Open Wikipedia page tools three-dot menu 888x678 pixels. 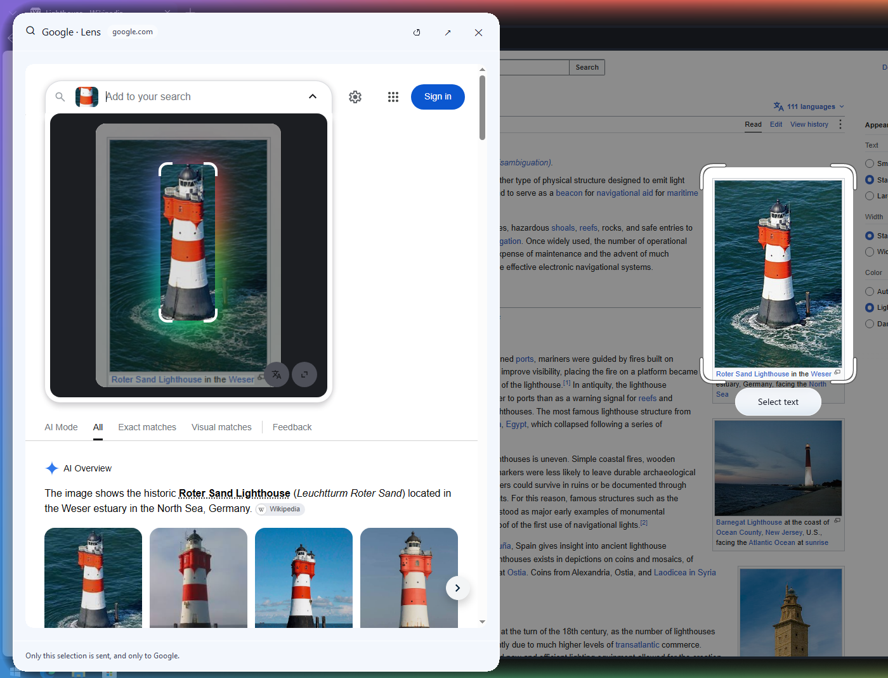tap(840, 124)
